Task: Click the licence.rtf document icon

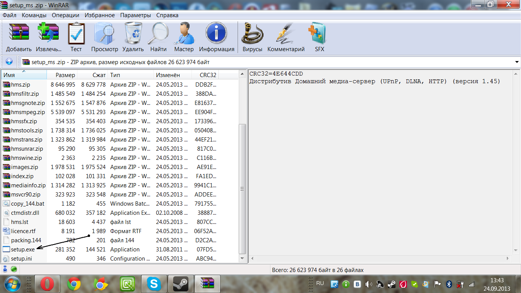Action: tap(6, 231)
